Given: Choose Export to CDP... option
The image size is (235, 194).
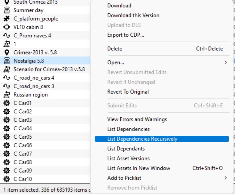Looking at the screenshot, I should (x=126, y=35).
